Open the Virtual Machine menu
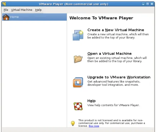This screenshot has height=132, width=156. click(x=22, y=10)
